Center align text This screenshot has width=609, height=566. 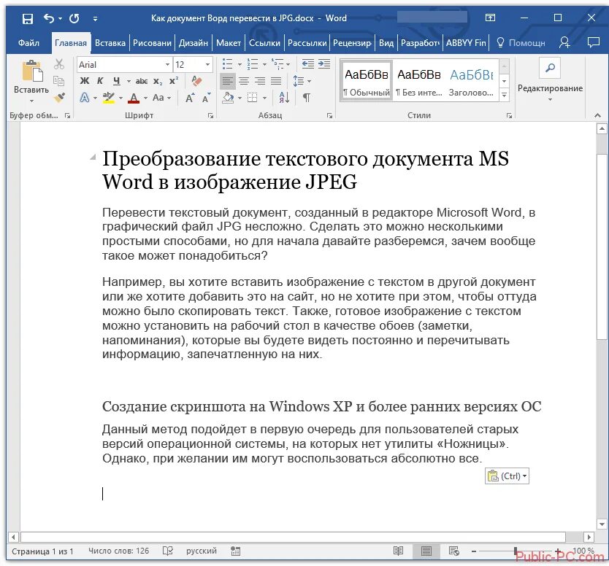[244, 81]
